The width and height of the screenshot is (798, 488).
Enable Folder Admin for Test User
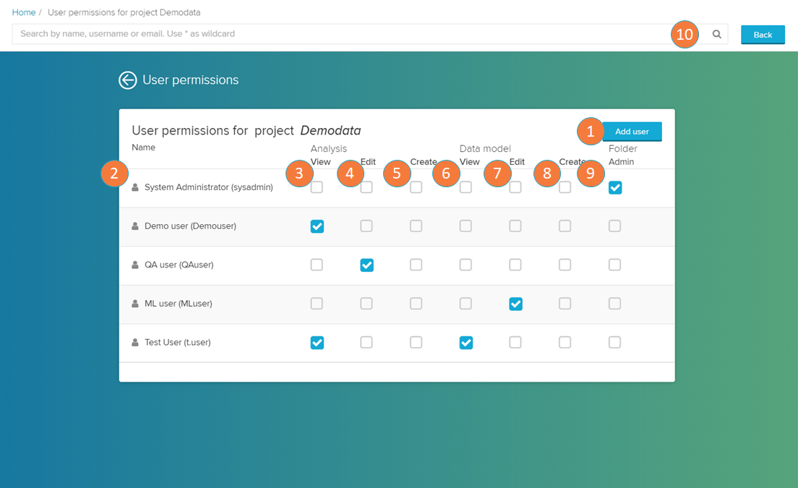[x=615, y=343]
